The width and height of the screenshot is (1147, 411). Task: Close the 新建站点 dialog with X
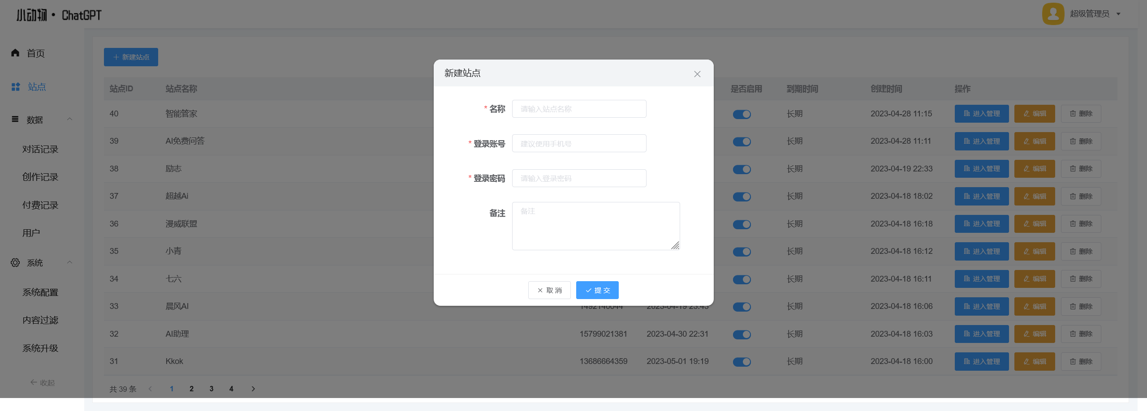[697, 74]
